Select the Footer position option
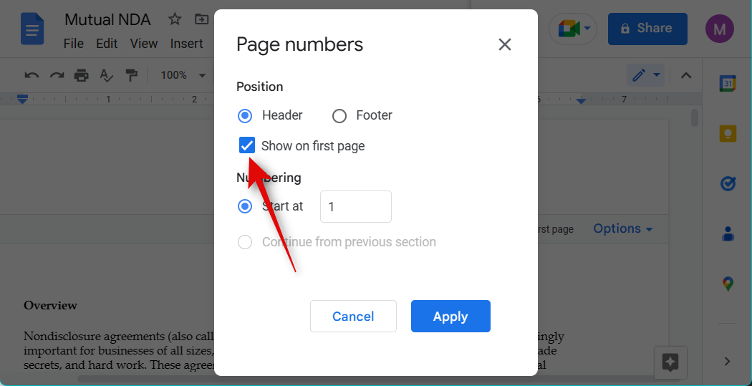The height and width of the screenshot is (386, 752). [x=339, y=115]
